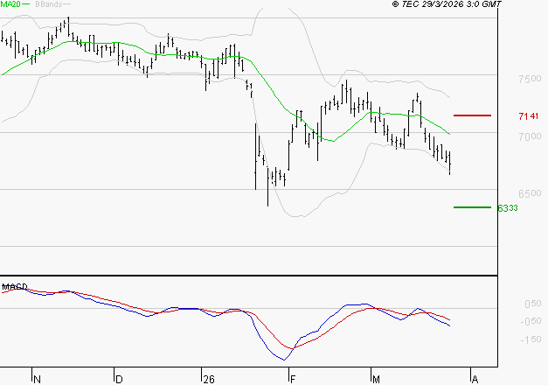The width and height of the screenshot is (548, 385).
Task: Click the TEC copyright timestamp text
Action: pyautogui.click(x=447, y=3)
